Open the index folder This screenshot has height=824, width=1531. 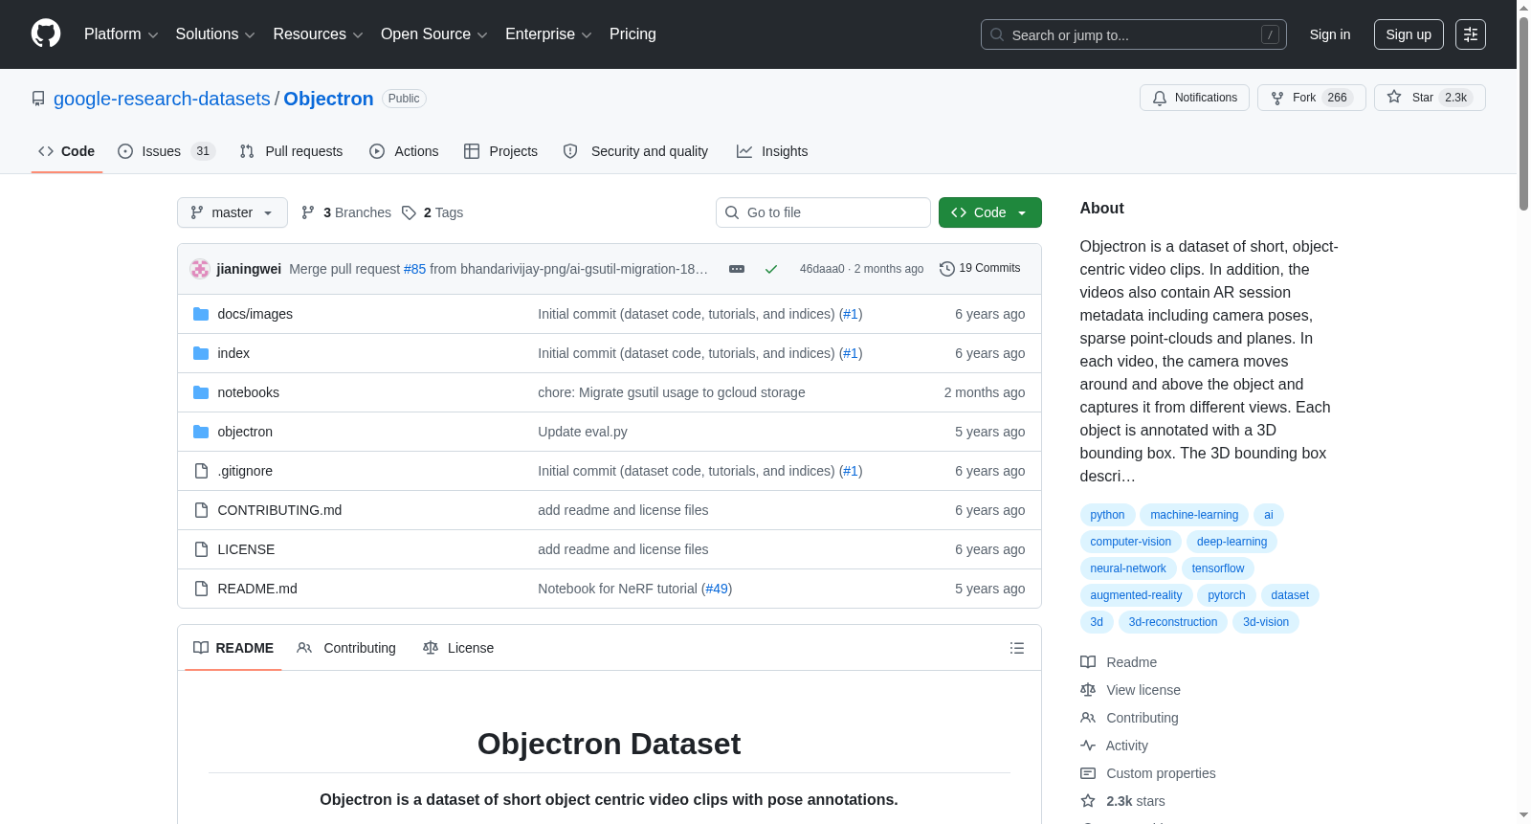coord(233,353)
